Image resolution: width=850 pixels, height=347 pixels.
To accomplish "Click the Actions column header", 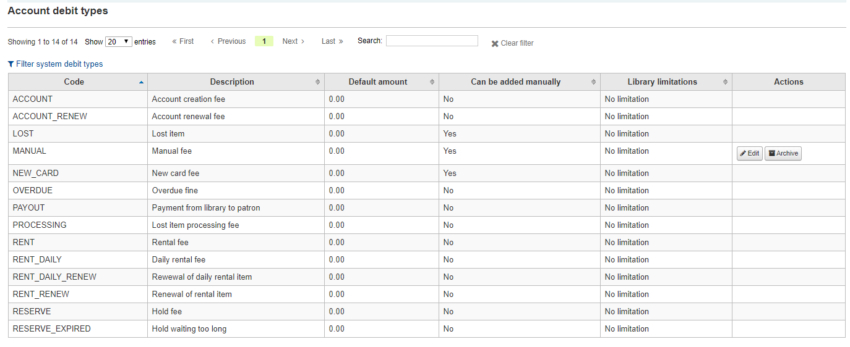I will pyautogui.click(x=788, y=82).
